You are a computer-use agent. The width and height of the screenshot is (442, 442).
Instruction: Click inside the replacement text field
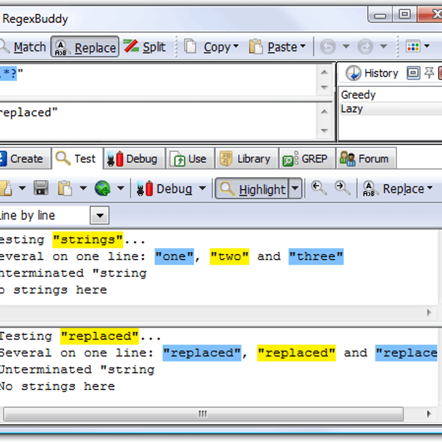tap(157, 121)
